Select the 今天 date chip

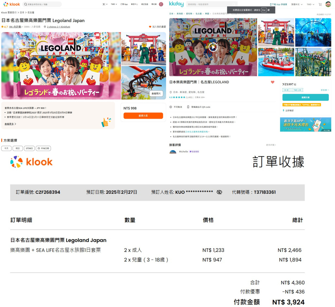click(7, 148)
